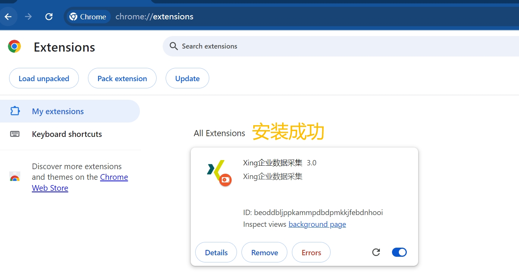This screenshot has width=519, height=278.
Task: Focus the Search extensions field
Action: click(x=341, y=46)
